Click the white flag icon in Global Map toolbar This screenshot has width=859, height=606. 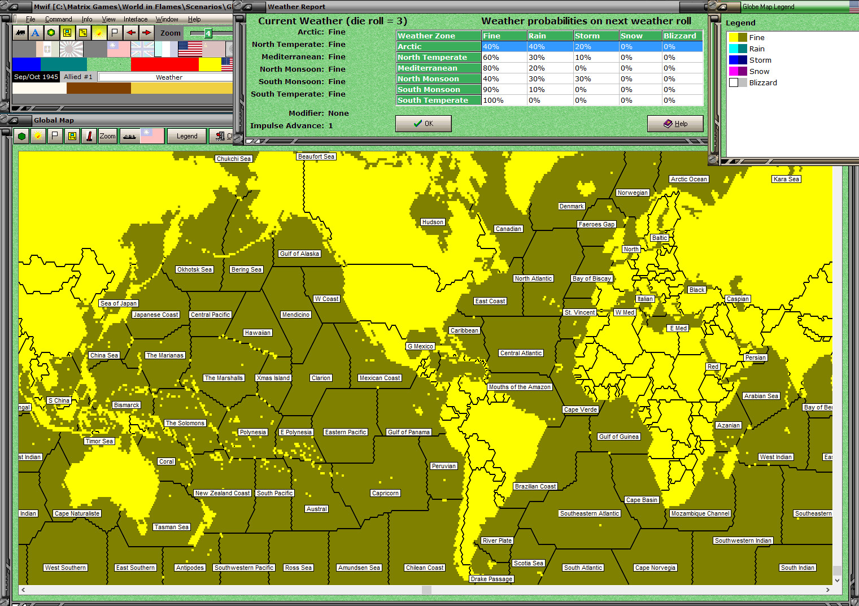pos(55,136)
